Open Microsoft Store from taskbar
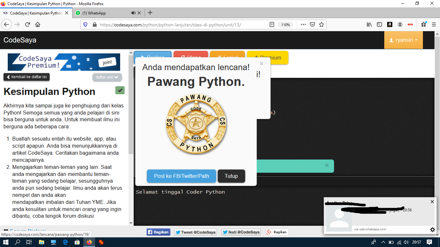Viewport: 440px width, 247px height. (x=77, y=242)
